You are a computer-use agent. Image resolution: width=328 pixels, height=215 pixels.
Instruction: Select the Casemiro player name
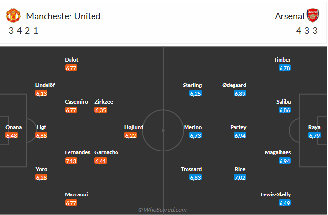click(76, 102)
